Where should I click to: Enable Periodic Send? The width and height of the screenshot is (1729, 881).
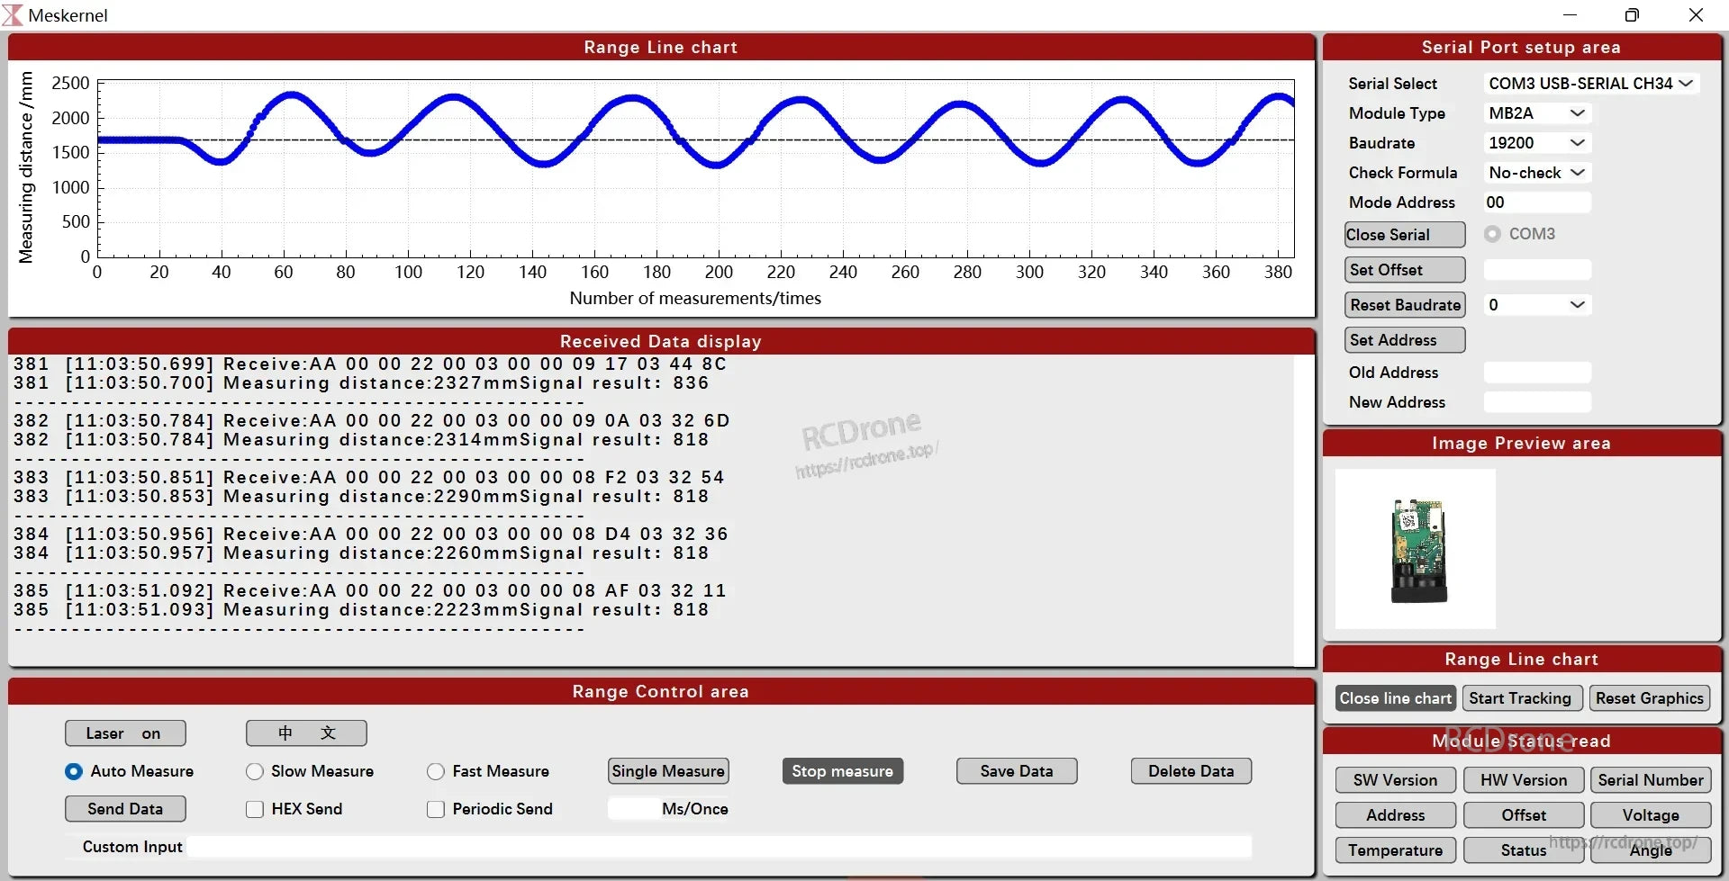(x=436, y=808)
